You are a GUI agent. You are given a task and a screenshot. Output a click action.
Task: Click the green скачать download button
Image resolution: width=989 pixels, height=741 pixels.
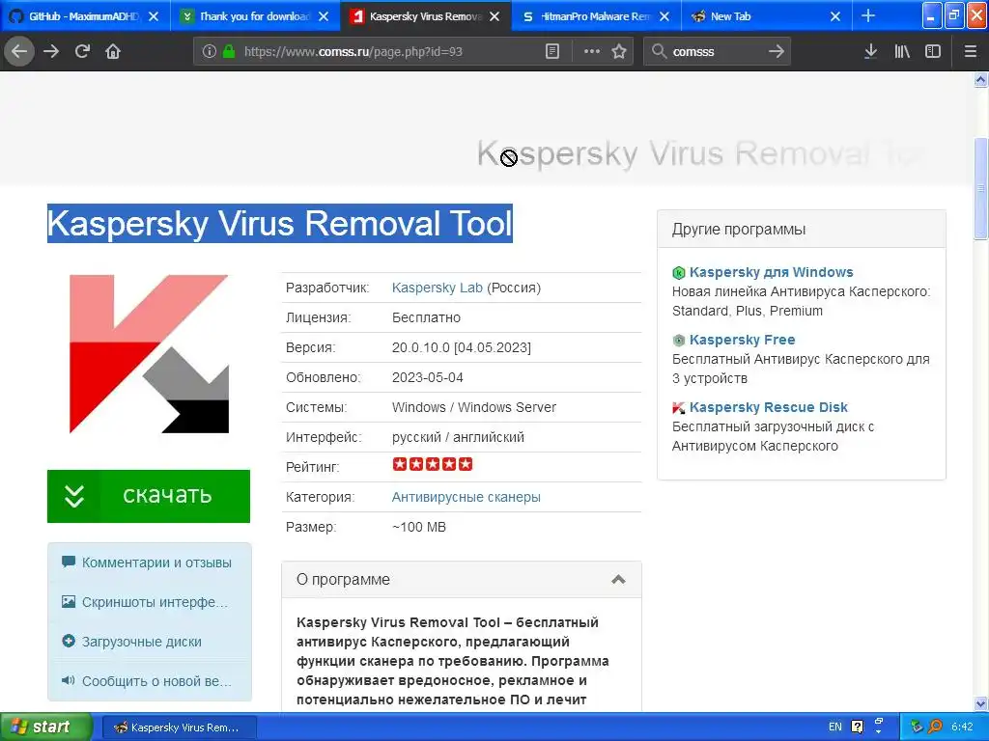[149, 496]
